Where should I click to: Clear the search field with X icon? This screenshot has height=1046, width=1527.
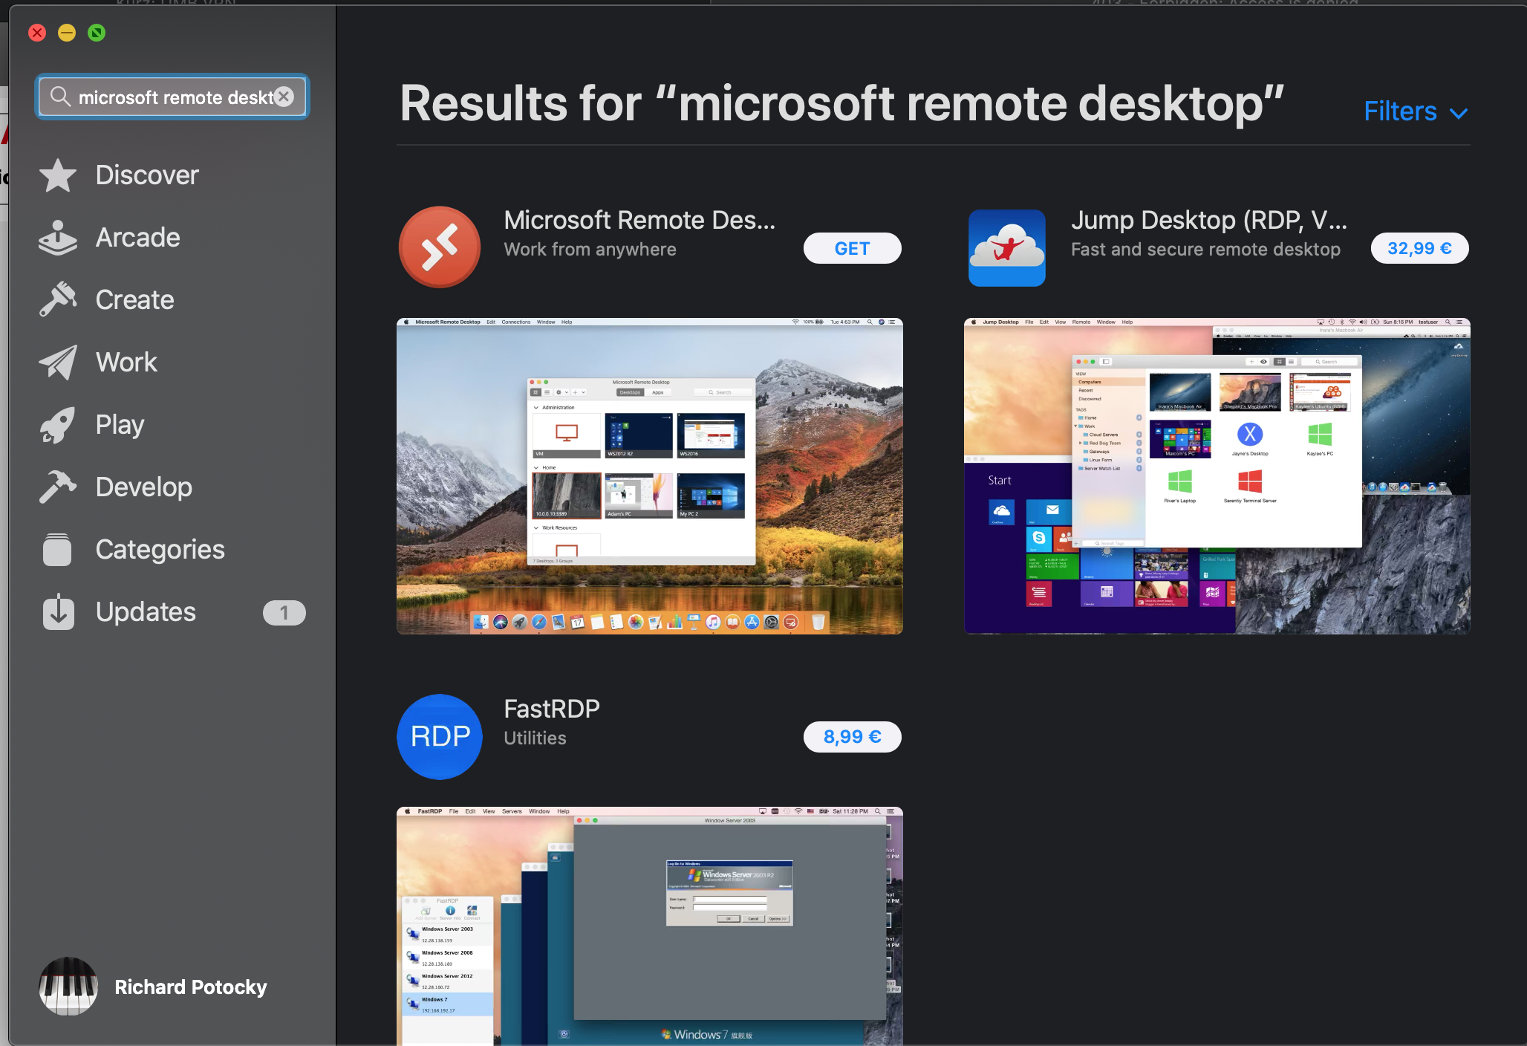point(284,97)
